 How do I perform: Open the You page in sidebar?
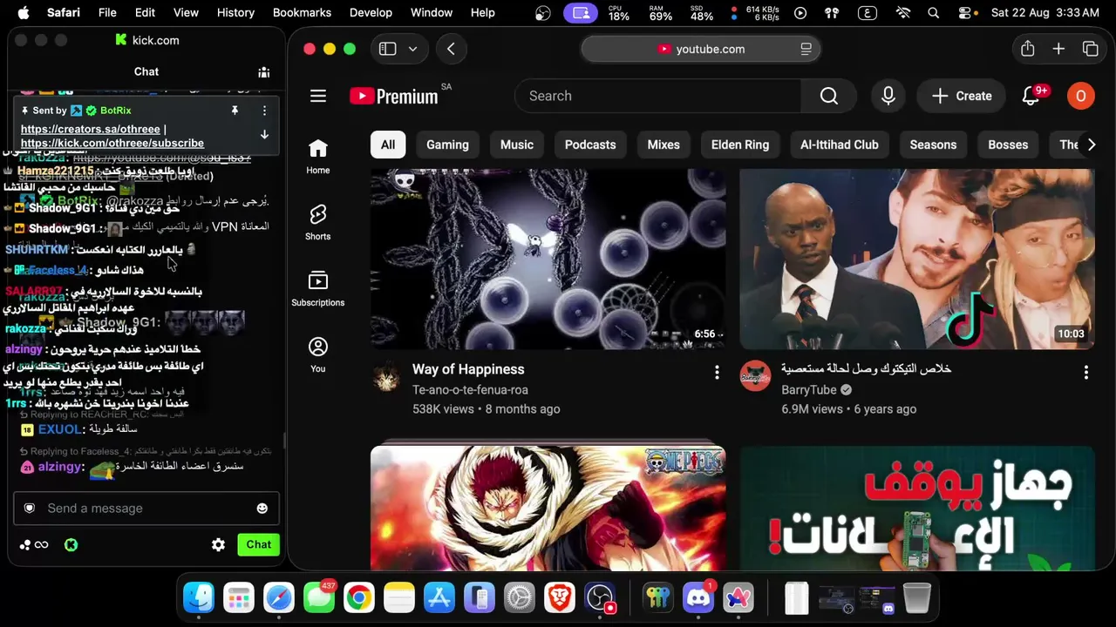(318, 354)
